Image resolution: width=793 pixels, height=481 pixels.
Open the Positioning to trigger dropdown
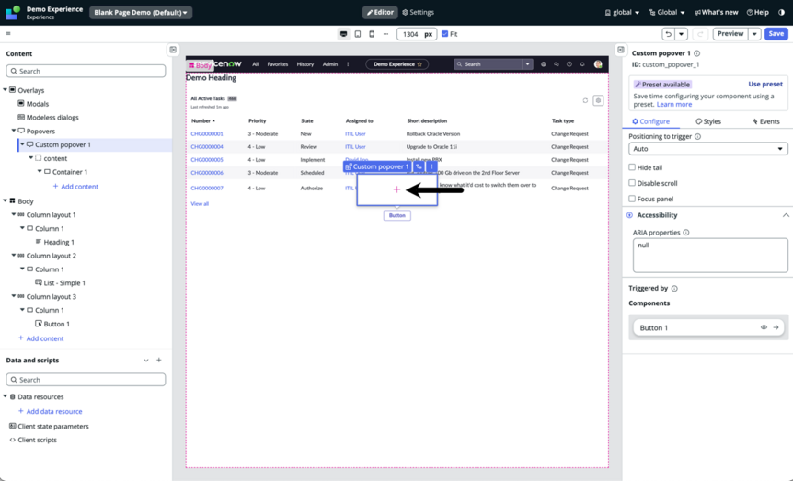pyautogui.click(x=708, y=149)
